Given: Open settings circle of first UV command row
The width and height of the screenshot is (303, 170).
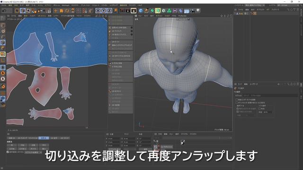Looking at the screenshot, I should [x=132, y=27].
